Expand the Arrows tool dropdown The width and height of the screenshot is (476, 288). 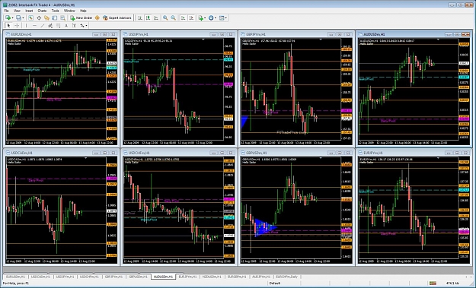[87, 25]
